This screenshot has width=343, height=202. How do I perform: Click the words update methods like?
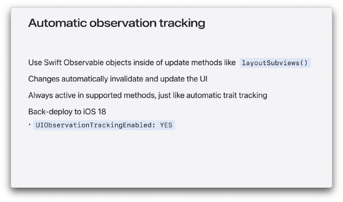pyautogui.click(x=200, y=62)
